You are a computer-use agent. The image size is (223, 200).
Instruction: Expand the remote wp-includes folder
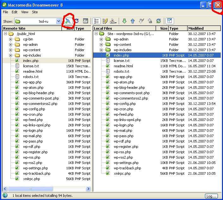click(x=10, y=55)
